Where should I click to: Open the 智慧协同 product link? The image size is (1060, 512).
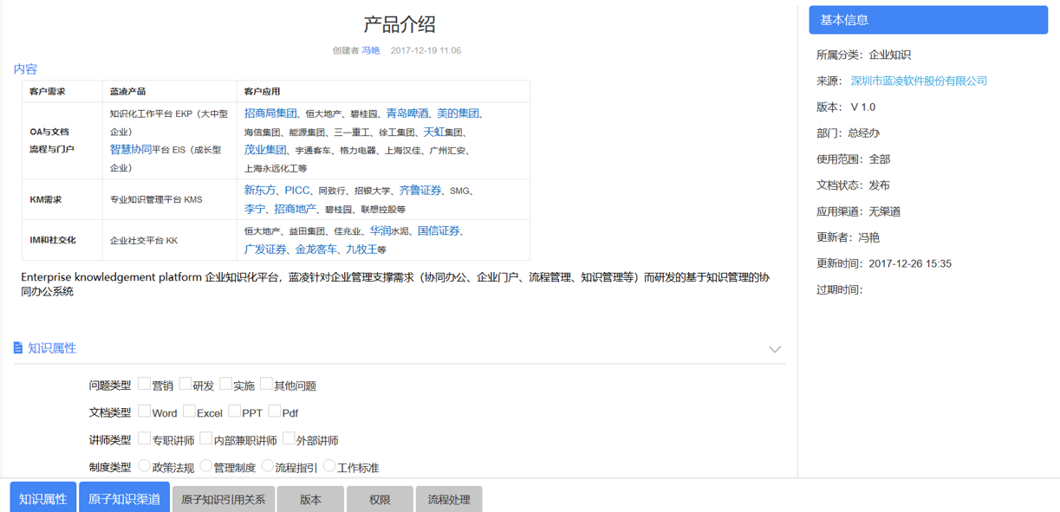click(x=131, y=150)
